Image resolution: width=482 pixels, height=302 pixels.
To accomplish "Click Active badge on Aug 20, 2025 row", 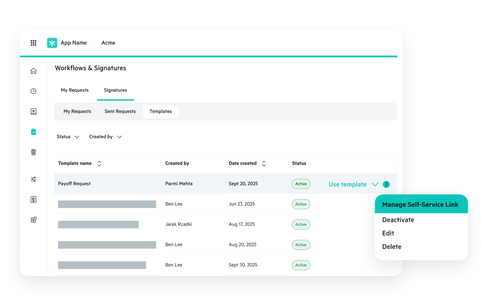I will 301,245.
